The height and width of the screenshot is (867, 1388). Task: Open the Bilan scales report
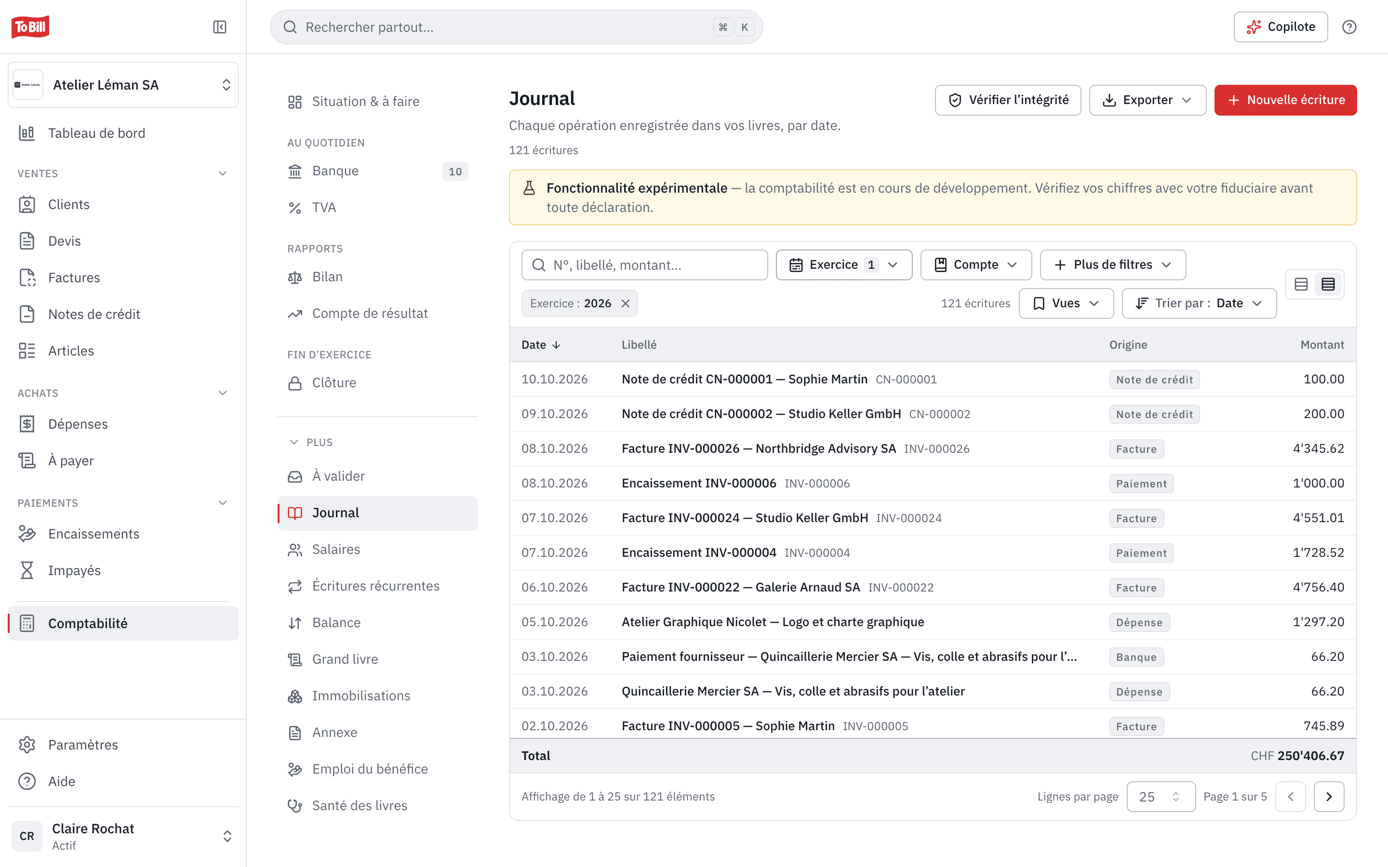(377, 277)
